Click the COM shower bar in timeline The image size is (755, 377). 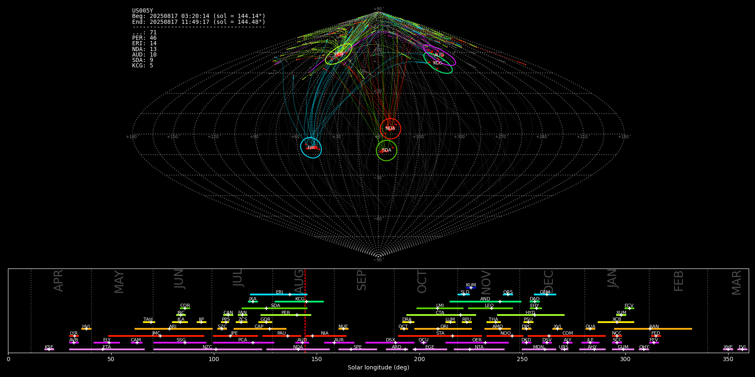coord(567,336)
